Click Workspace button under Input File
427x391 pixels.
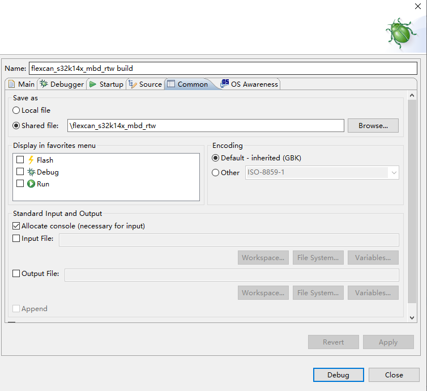click(263, 257)
